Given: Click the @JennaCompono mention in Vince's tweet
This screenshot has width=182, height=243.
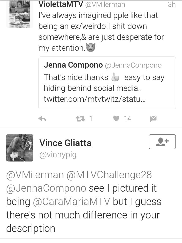Looking at the screenshot, I should pos(46,188).
